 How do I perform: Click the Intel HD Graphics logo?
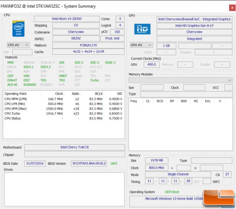point(142,29)
